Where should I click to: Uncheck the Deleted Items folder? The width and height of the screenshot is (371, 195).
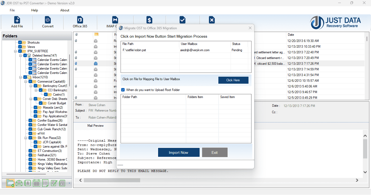25,55
